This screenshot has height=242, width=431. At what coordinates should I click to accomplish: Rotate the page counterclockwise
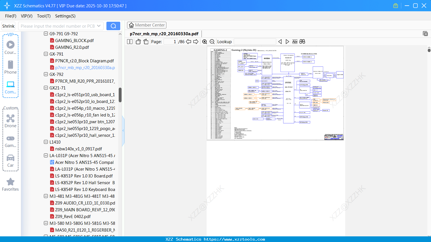138,42
